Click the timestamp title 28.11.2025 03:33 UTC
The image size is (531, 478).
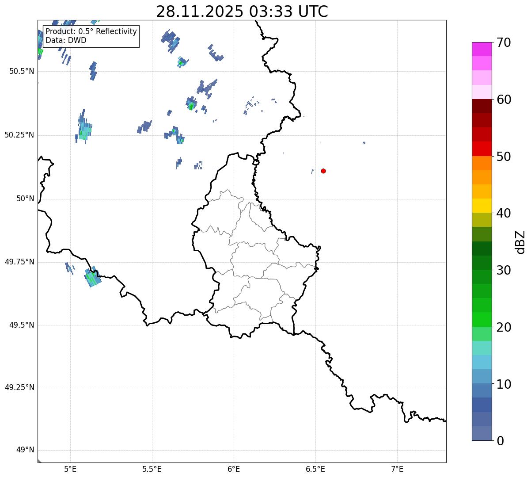click(242, 11)
